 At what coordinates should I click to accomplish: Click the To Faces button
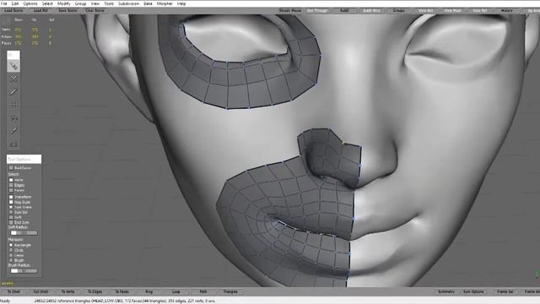[121, 292]
